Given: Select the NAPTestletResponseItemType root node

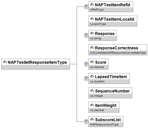Looking at the screenshot, I should tap(36, 64).
